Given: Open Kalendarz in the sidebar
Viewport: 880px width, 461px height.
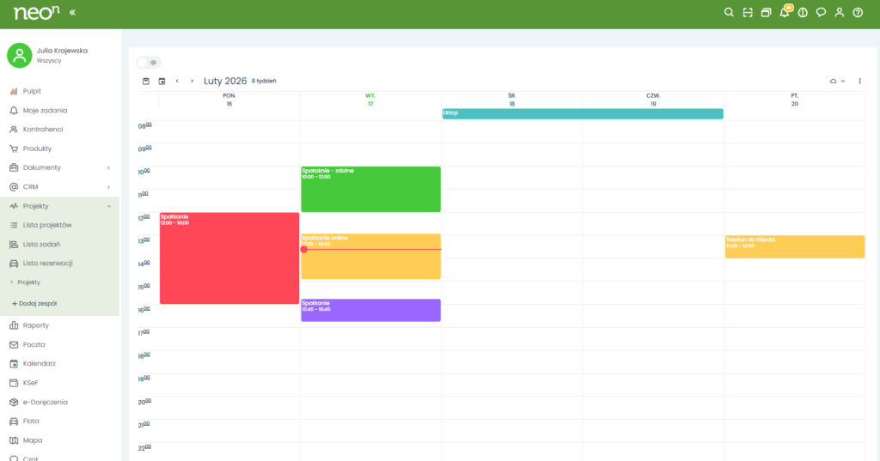Looking at the screenshot, I should 40,364.
